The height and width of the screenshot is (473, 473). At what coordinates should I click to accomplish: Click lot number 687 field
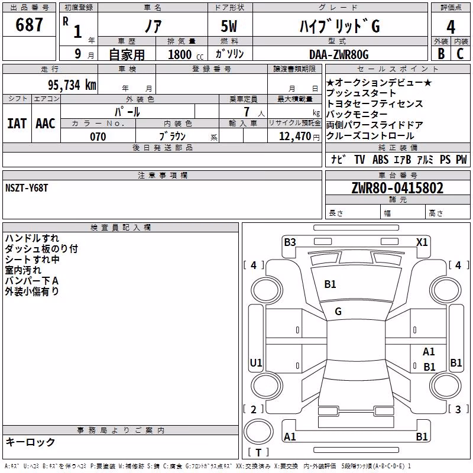[x=29, y=24]
